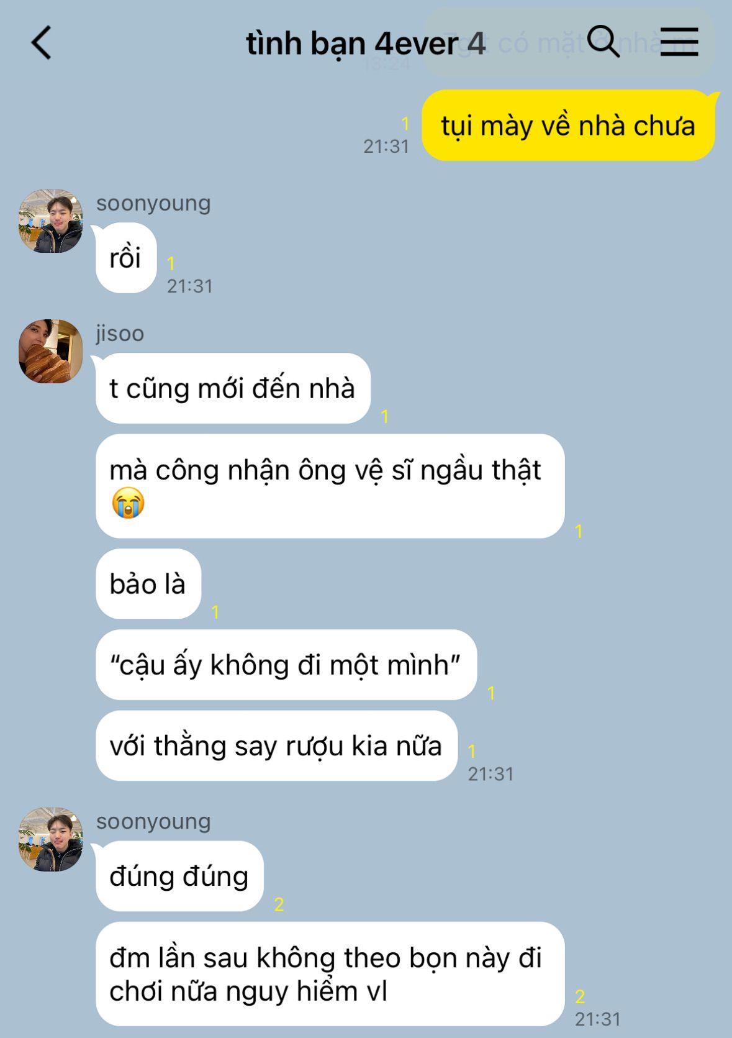Screen dimensions: 732x1038
Task: Select the quote 'cậu ấy không đi một mình'
Action: (286, 665)
